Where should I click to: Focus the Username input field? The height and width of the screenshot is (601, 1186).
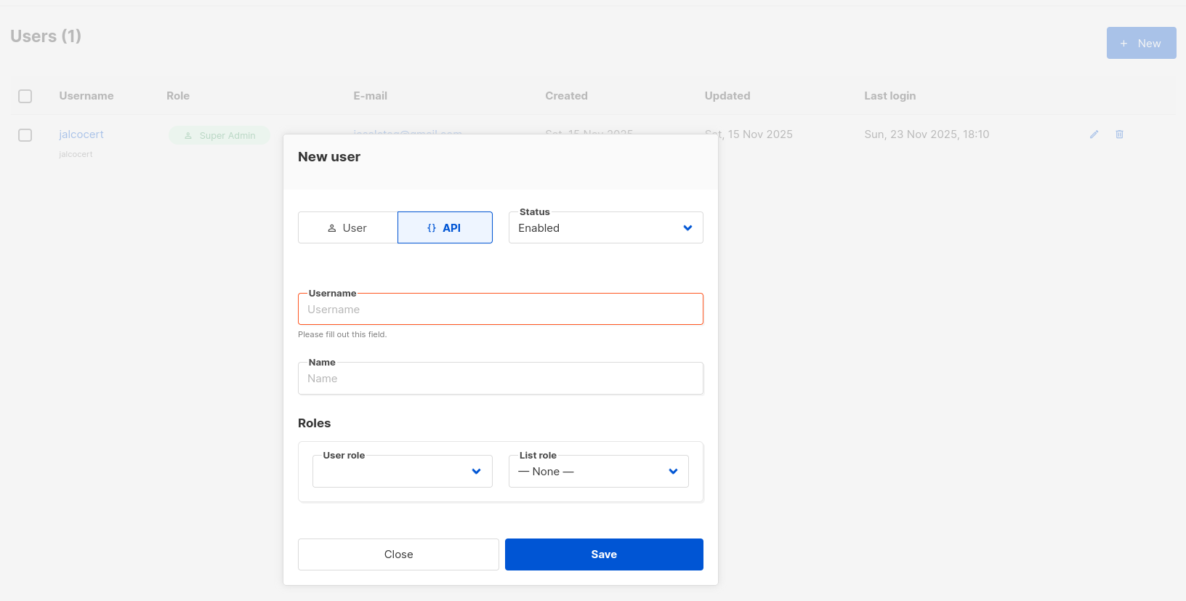point(500,310)
